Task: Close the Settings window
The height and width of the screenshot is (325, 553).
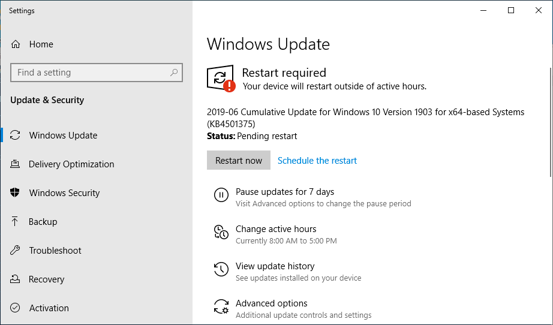Action: 539,11
